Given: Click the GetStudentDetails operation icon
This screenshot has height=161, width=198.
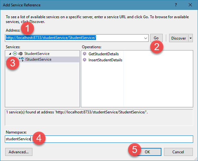Looking at the screenshot, I should tap(84, 54).
